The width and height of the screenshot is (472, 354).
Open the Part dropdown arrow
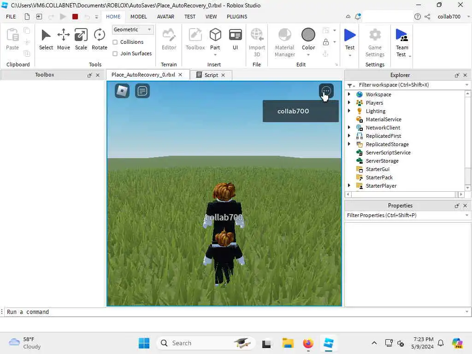(215, 55)
